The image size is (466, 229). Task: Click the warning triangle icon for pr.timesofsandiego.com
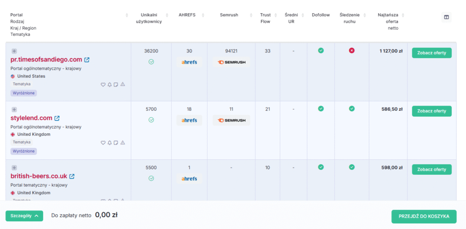(x=122, y=84)
